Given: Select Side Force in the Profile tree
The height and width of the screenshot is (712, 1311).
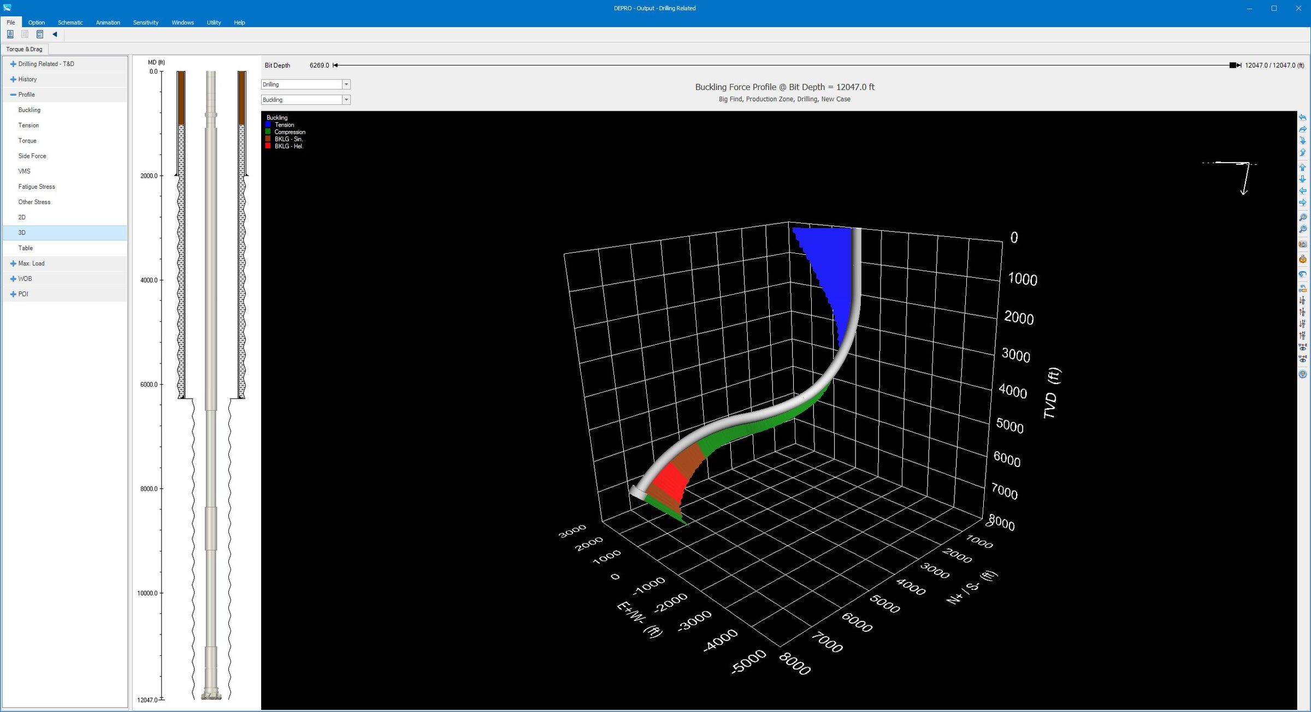Looking at the screenshot, I should pos(65,156).
